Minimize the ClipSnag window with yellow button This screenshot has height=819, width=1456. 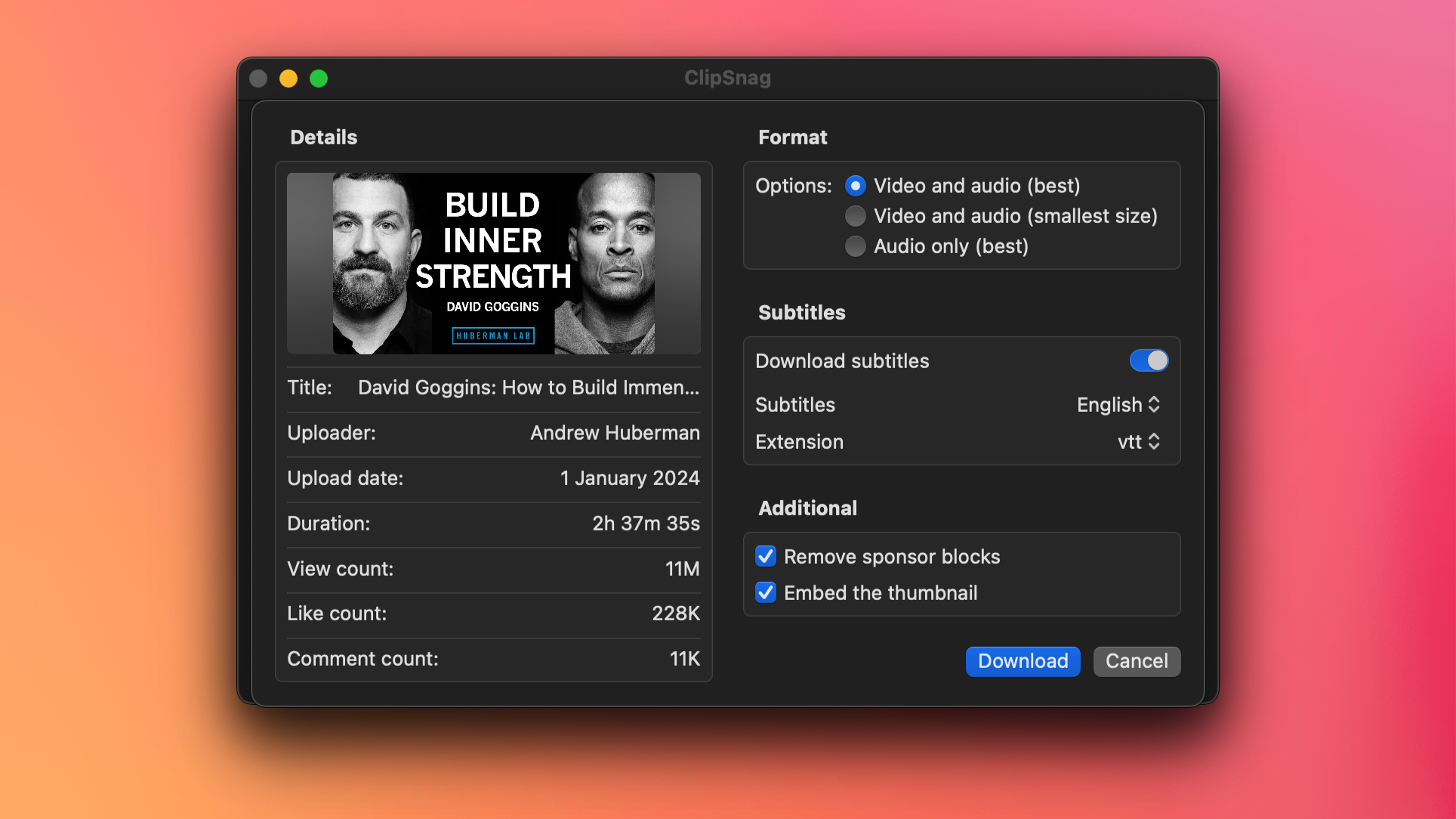coord(288,79)
